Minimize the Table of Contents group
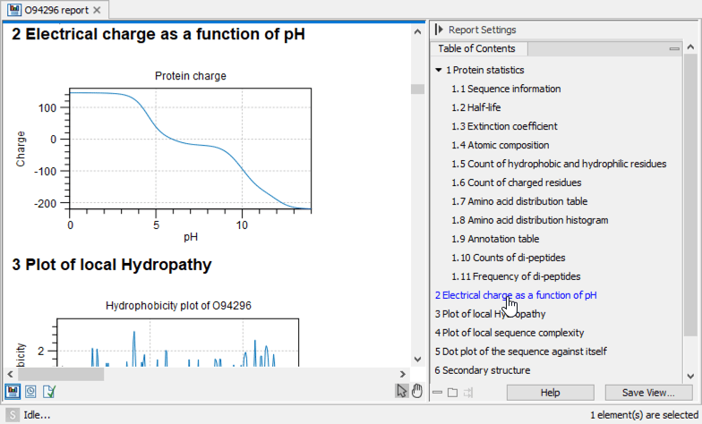 click(673, 49)
